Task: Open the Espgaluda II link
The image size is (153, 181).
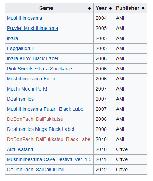Action: 20,48
